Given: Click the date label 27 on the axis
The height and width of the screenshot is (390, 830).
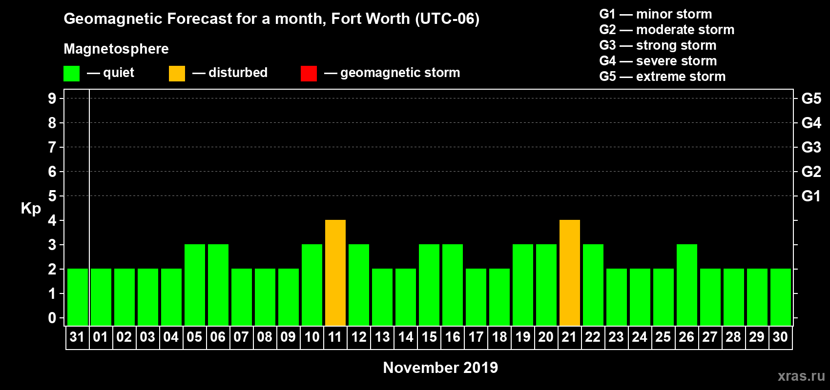Looking at the screenshot, I should [710, 337].
